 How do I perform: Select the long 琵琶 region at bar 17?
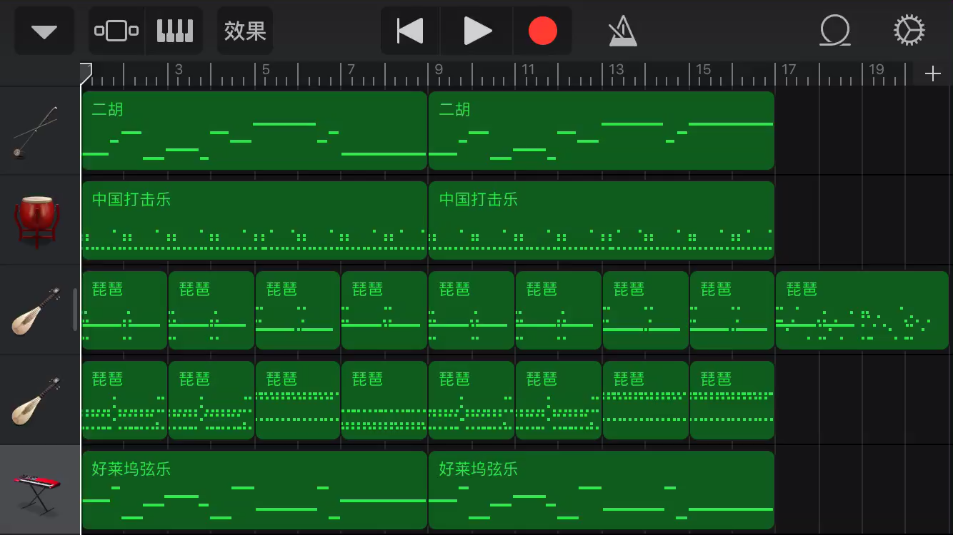(x=862, y=310)
